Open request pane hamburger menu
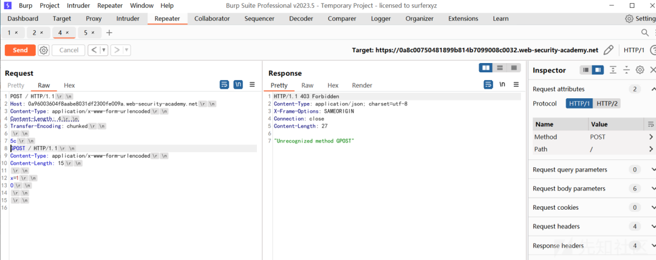 point(252,84)
